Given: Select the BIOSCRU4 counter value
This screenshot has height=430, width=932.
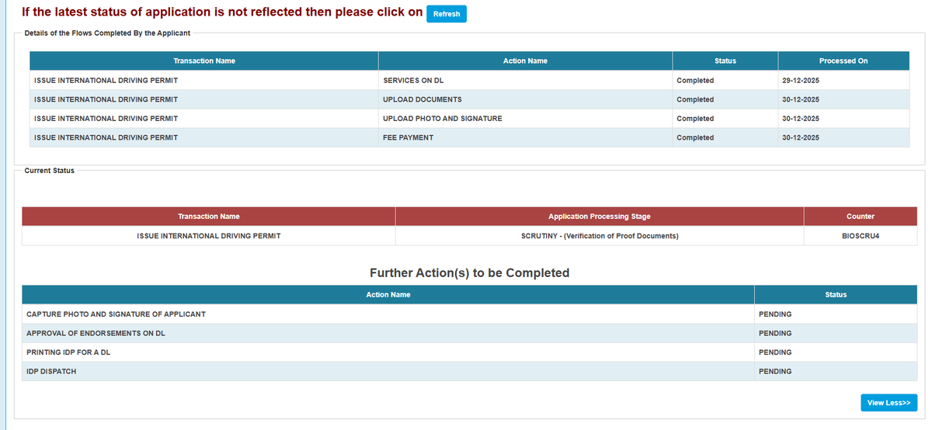Looking at the screenshot, I should pyautogui.click(x=861, y=236).
